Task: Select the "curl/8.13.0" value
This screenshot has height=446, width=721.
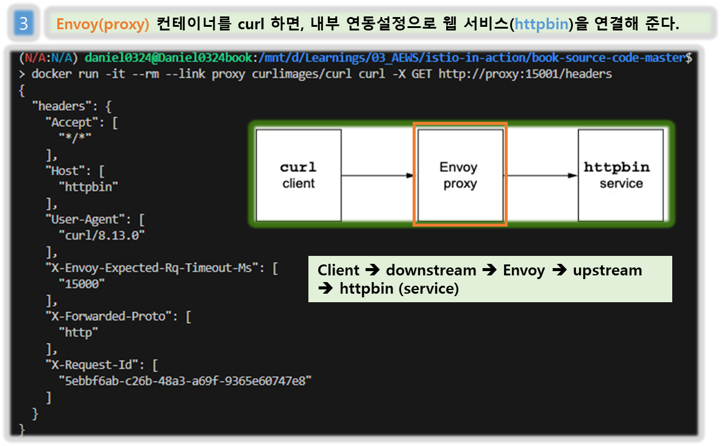Action: click(102, 235)
